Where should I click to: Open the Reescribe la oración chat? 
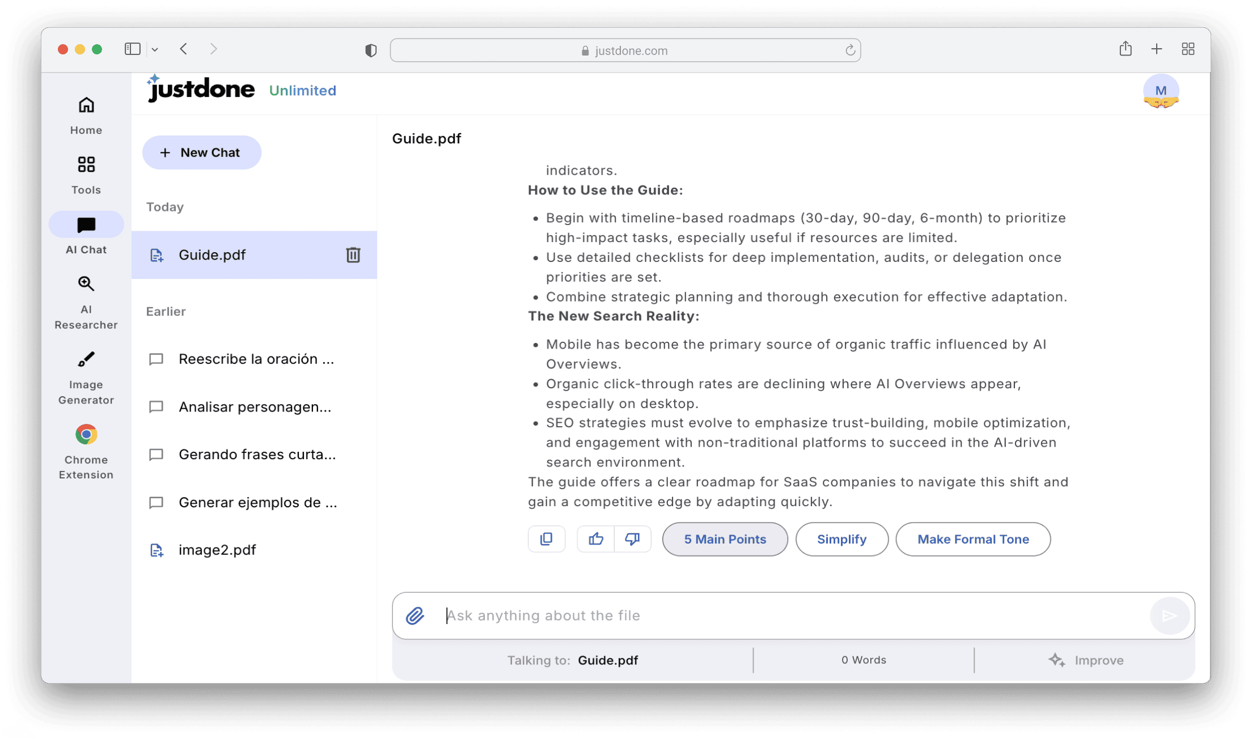pos(255,359)
